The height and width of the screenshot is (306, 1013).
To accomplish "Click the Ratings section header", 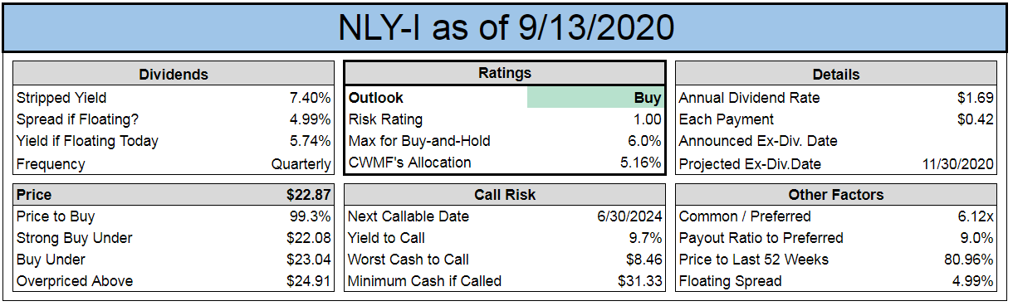I will [x=505, y=74].
